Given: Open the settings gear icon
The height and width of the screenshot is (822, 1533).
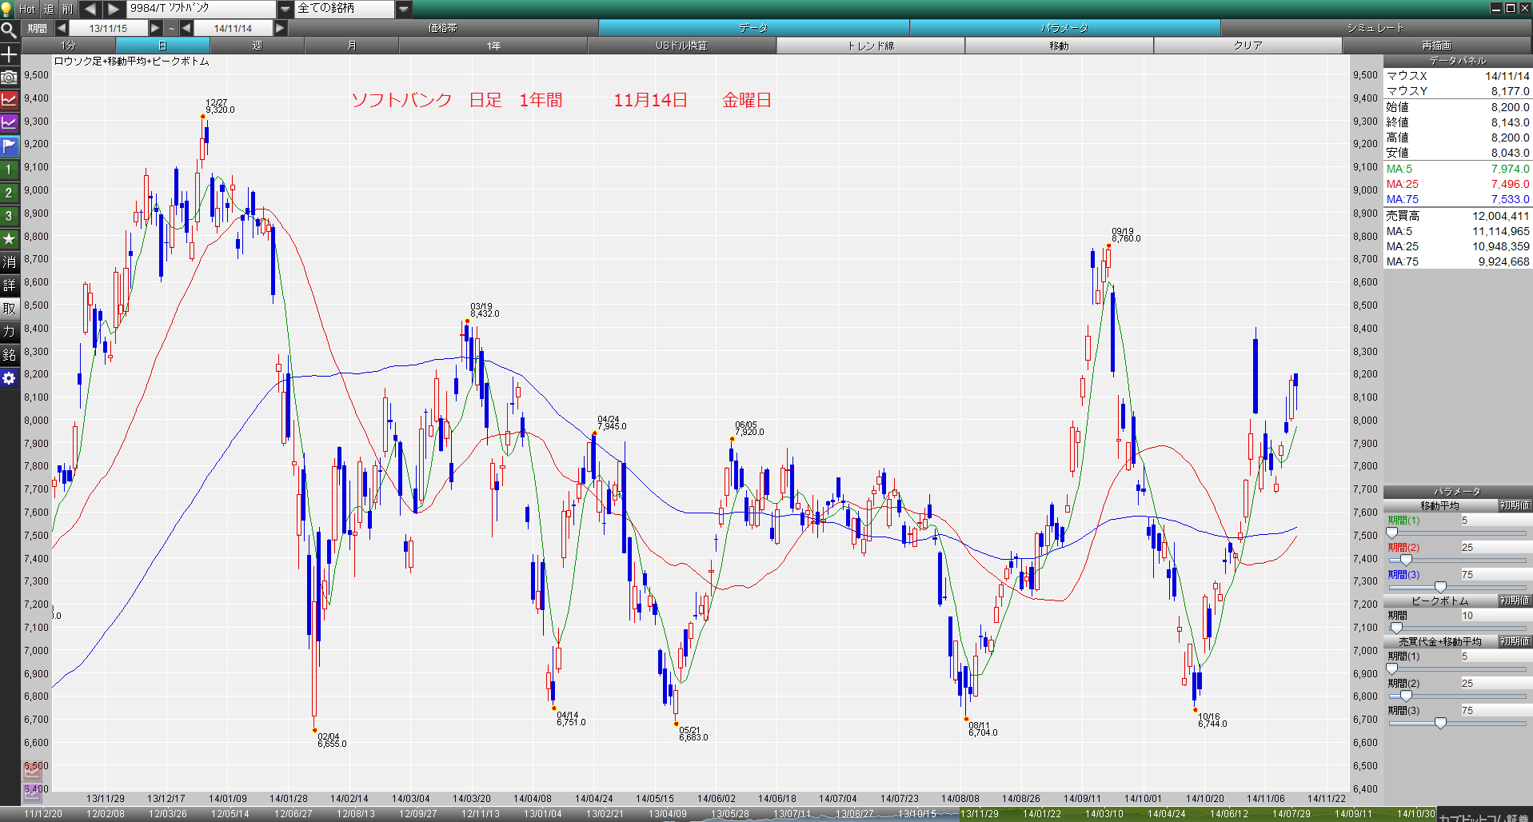Looking at the screenshot, I should (9, 378).
